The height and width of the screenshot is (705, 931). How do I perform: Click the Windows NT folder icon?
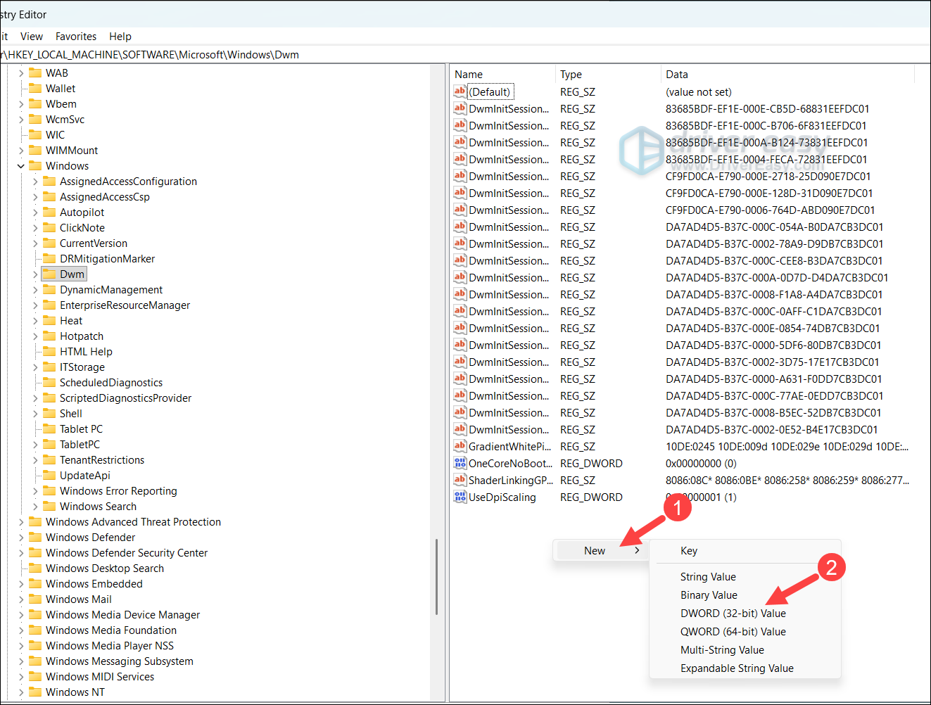coord(35,692)
